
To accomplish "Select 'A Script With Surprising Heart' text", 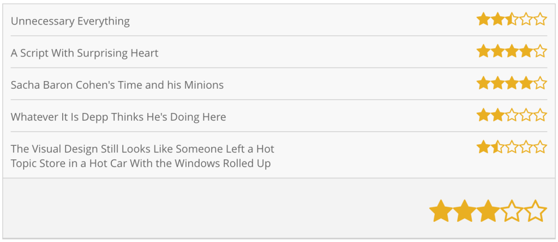I will [x=85, y=53].
